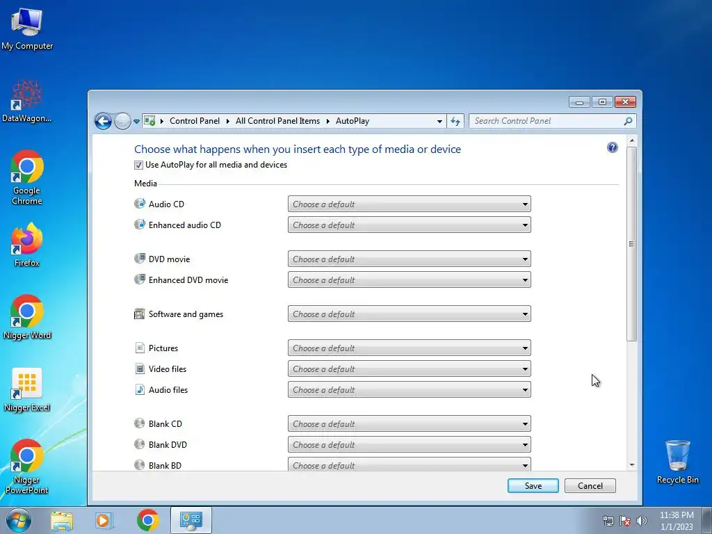712x534 pixels.
Task: Open Chrome pinned on the taskbar
Action: click(147, 520)
